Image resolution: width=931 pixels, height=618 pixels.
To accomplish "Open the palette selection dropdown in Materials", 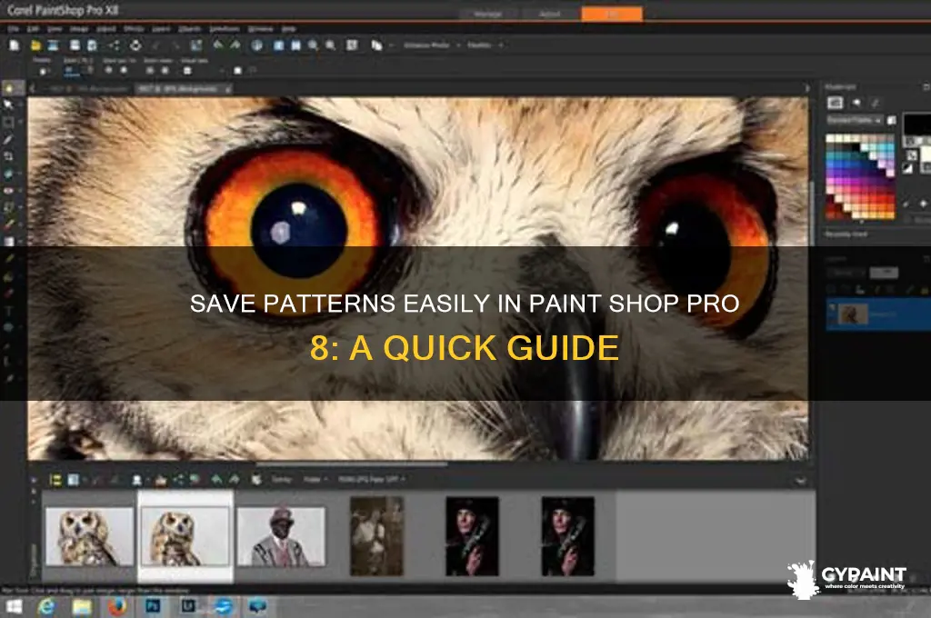I will [x=855, y=120].
